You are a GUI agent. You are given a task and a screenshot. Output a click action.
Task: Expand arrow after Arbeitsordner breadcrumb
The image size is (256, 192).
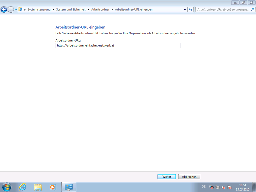[112, 10]
